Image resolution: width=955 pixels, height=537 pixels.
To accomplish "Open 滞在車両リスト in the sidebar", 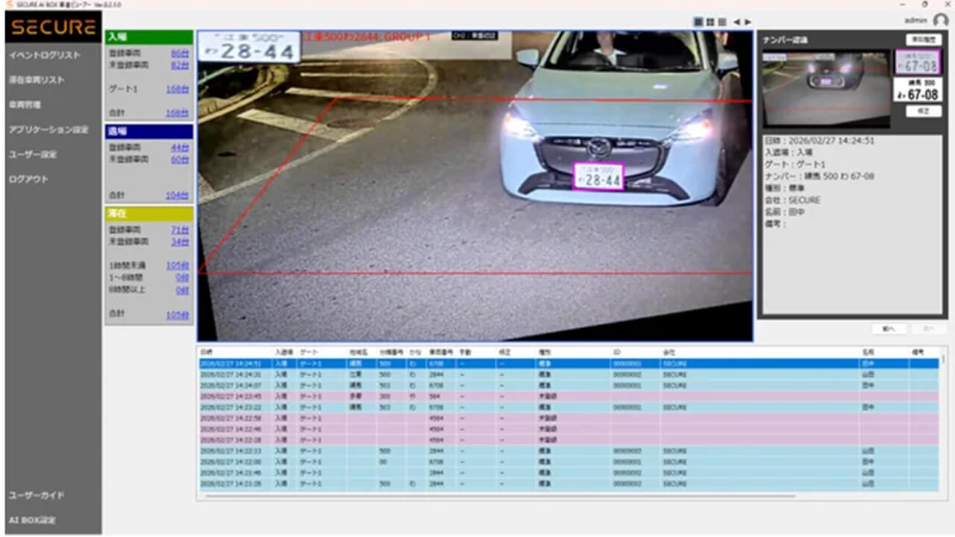I will (37, 80).
